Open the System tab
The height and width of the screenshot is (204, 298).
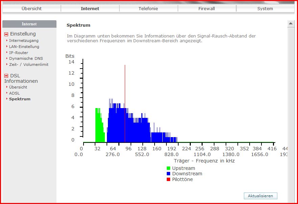click(x=265, y=8)
